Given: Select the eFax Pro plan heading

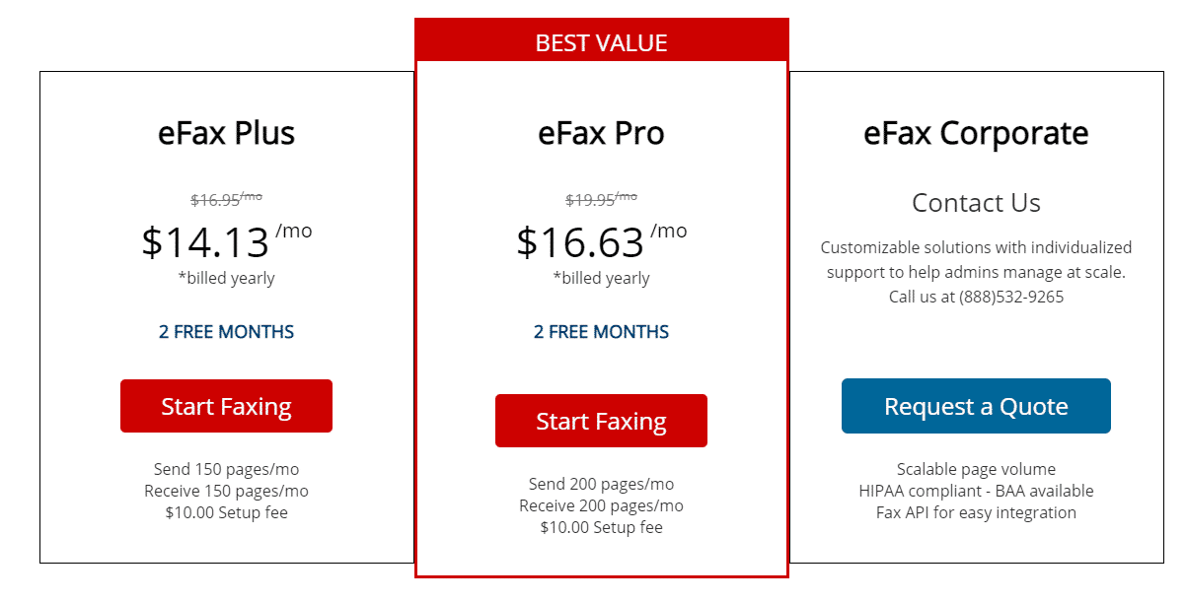Looking at the screenshot, I should [601, 133].
